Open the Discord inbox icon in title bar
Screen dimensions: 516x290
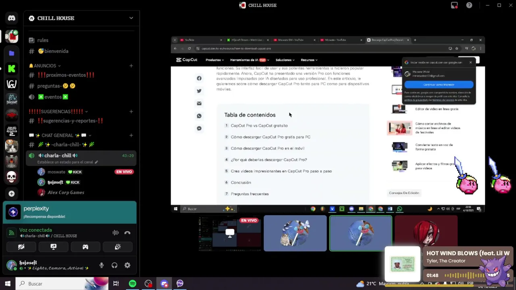pos(454,5)
